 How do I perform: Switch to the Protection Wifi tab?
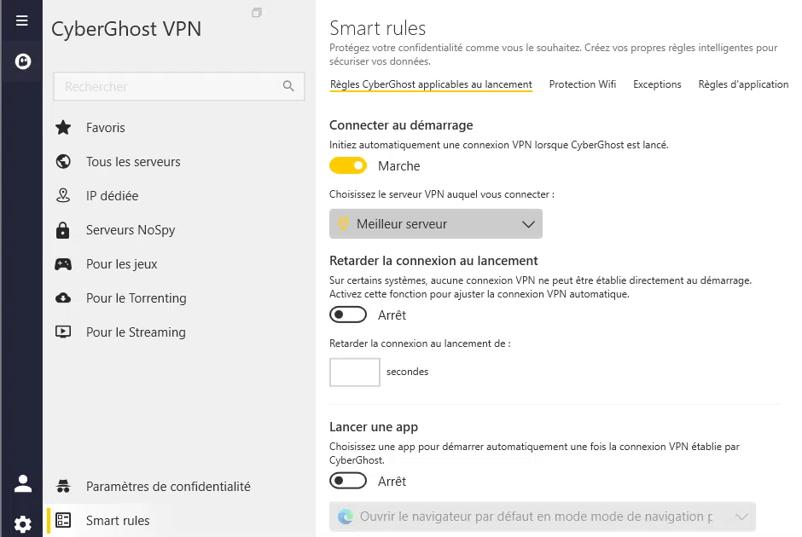pos(583,84)
